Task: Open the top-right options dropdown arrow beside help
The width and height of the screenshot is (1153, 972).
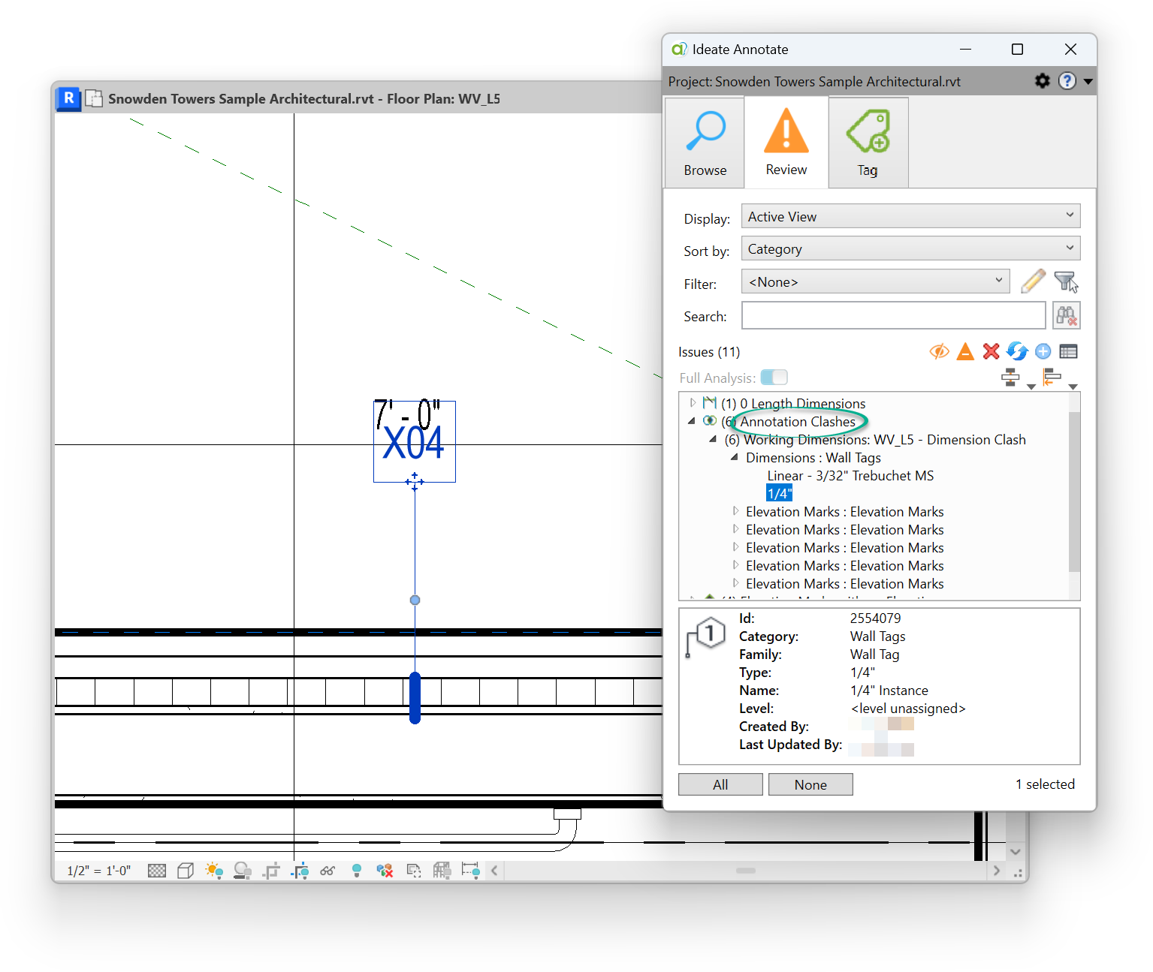Action: coord(1088,81)
